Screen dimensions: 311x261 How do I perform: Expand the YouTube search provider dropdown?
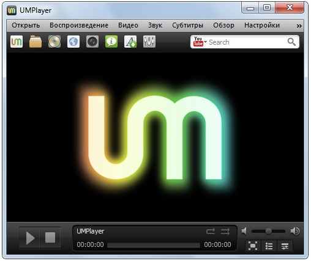205,42
